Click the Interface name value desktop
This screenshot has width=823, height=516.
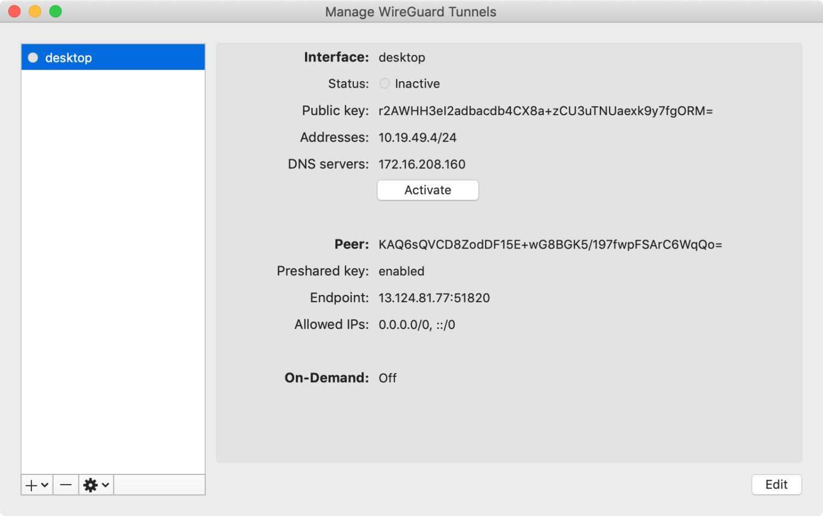pos(402,58)
